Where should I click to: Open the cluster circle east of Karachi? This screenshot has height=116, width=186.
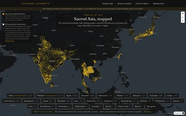(x=40, y=55)
